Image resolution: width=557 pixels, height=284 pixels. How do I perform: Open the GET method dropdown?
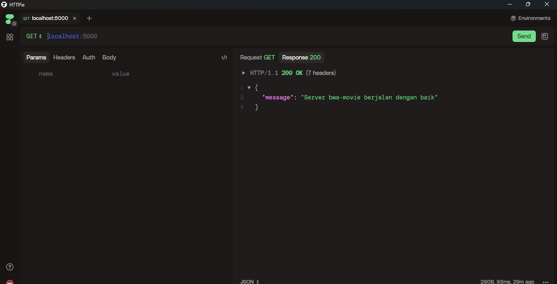[34, 36]
